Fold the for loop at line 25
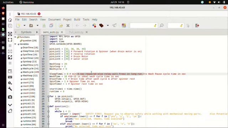The width and height of the screenshot is (228, 128). coord(48,96)
